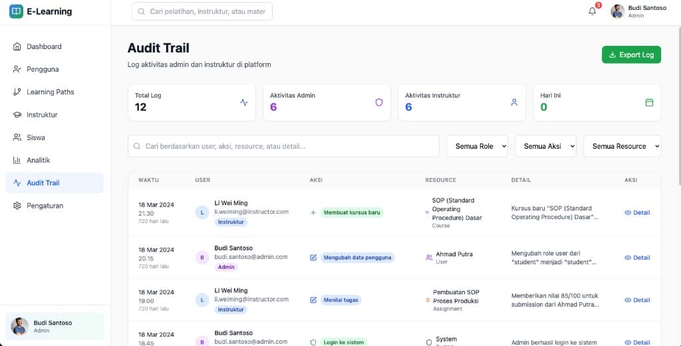Click the L avatar for 21.30 Li Wei Ming row
This screenshot has width=681, height=346.
[x=202, y=213]
